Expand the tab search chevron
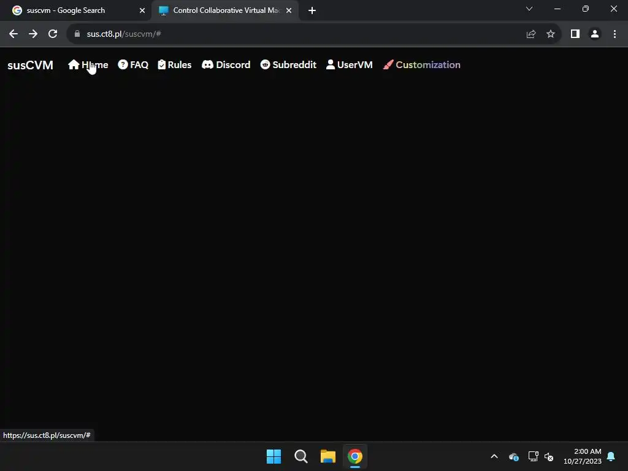 (x=529, y=9)
